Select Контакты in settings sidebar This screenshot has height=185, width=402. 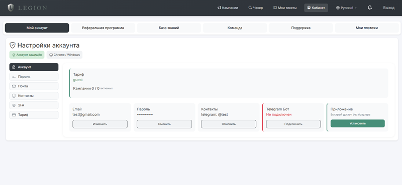[34, 96]
